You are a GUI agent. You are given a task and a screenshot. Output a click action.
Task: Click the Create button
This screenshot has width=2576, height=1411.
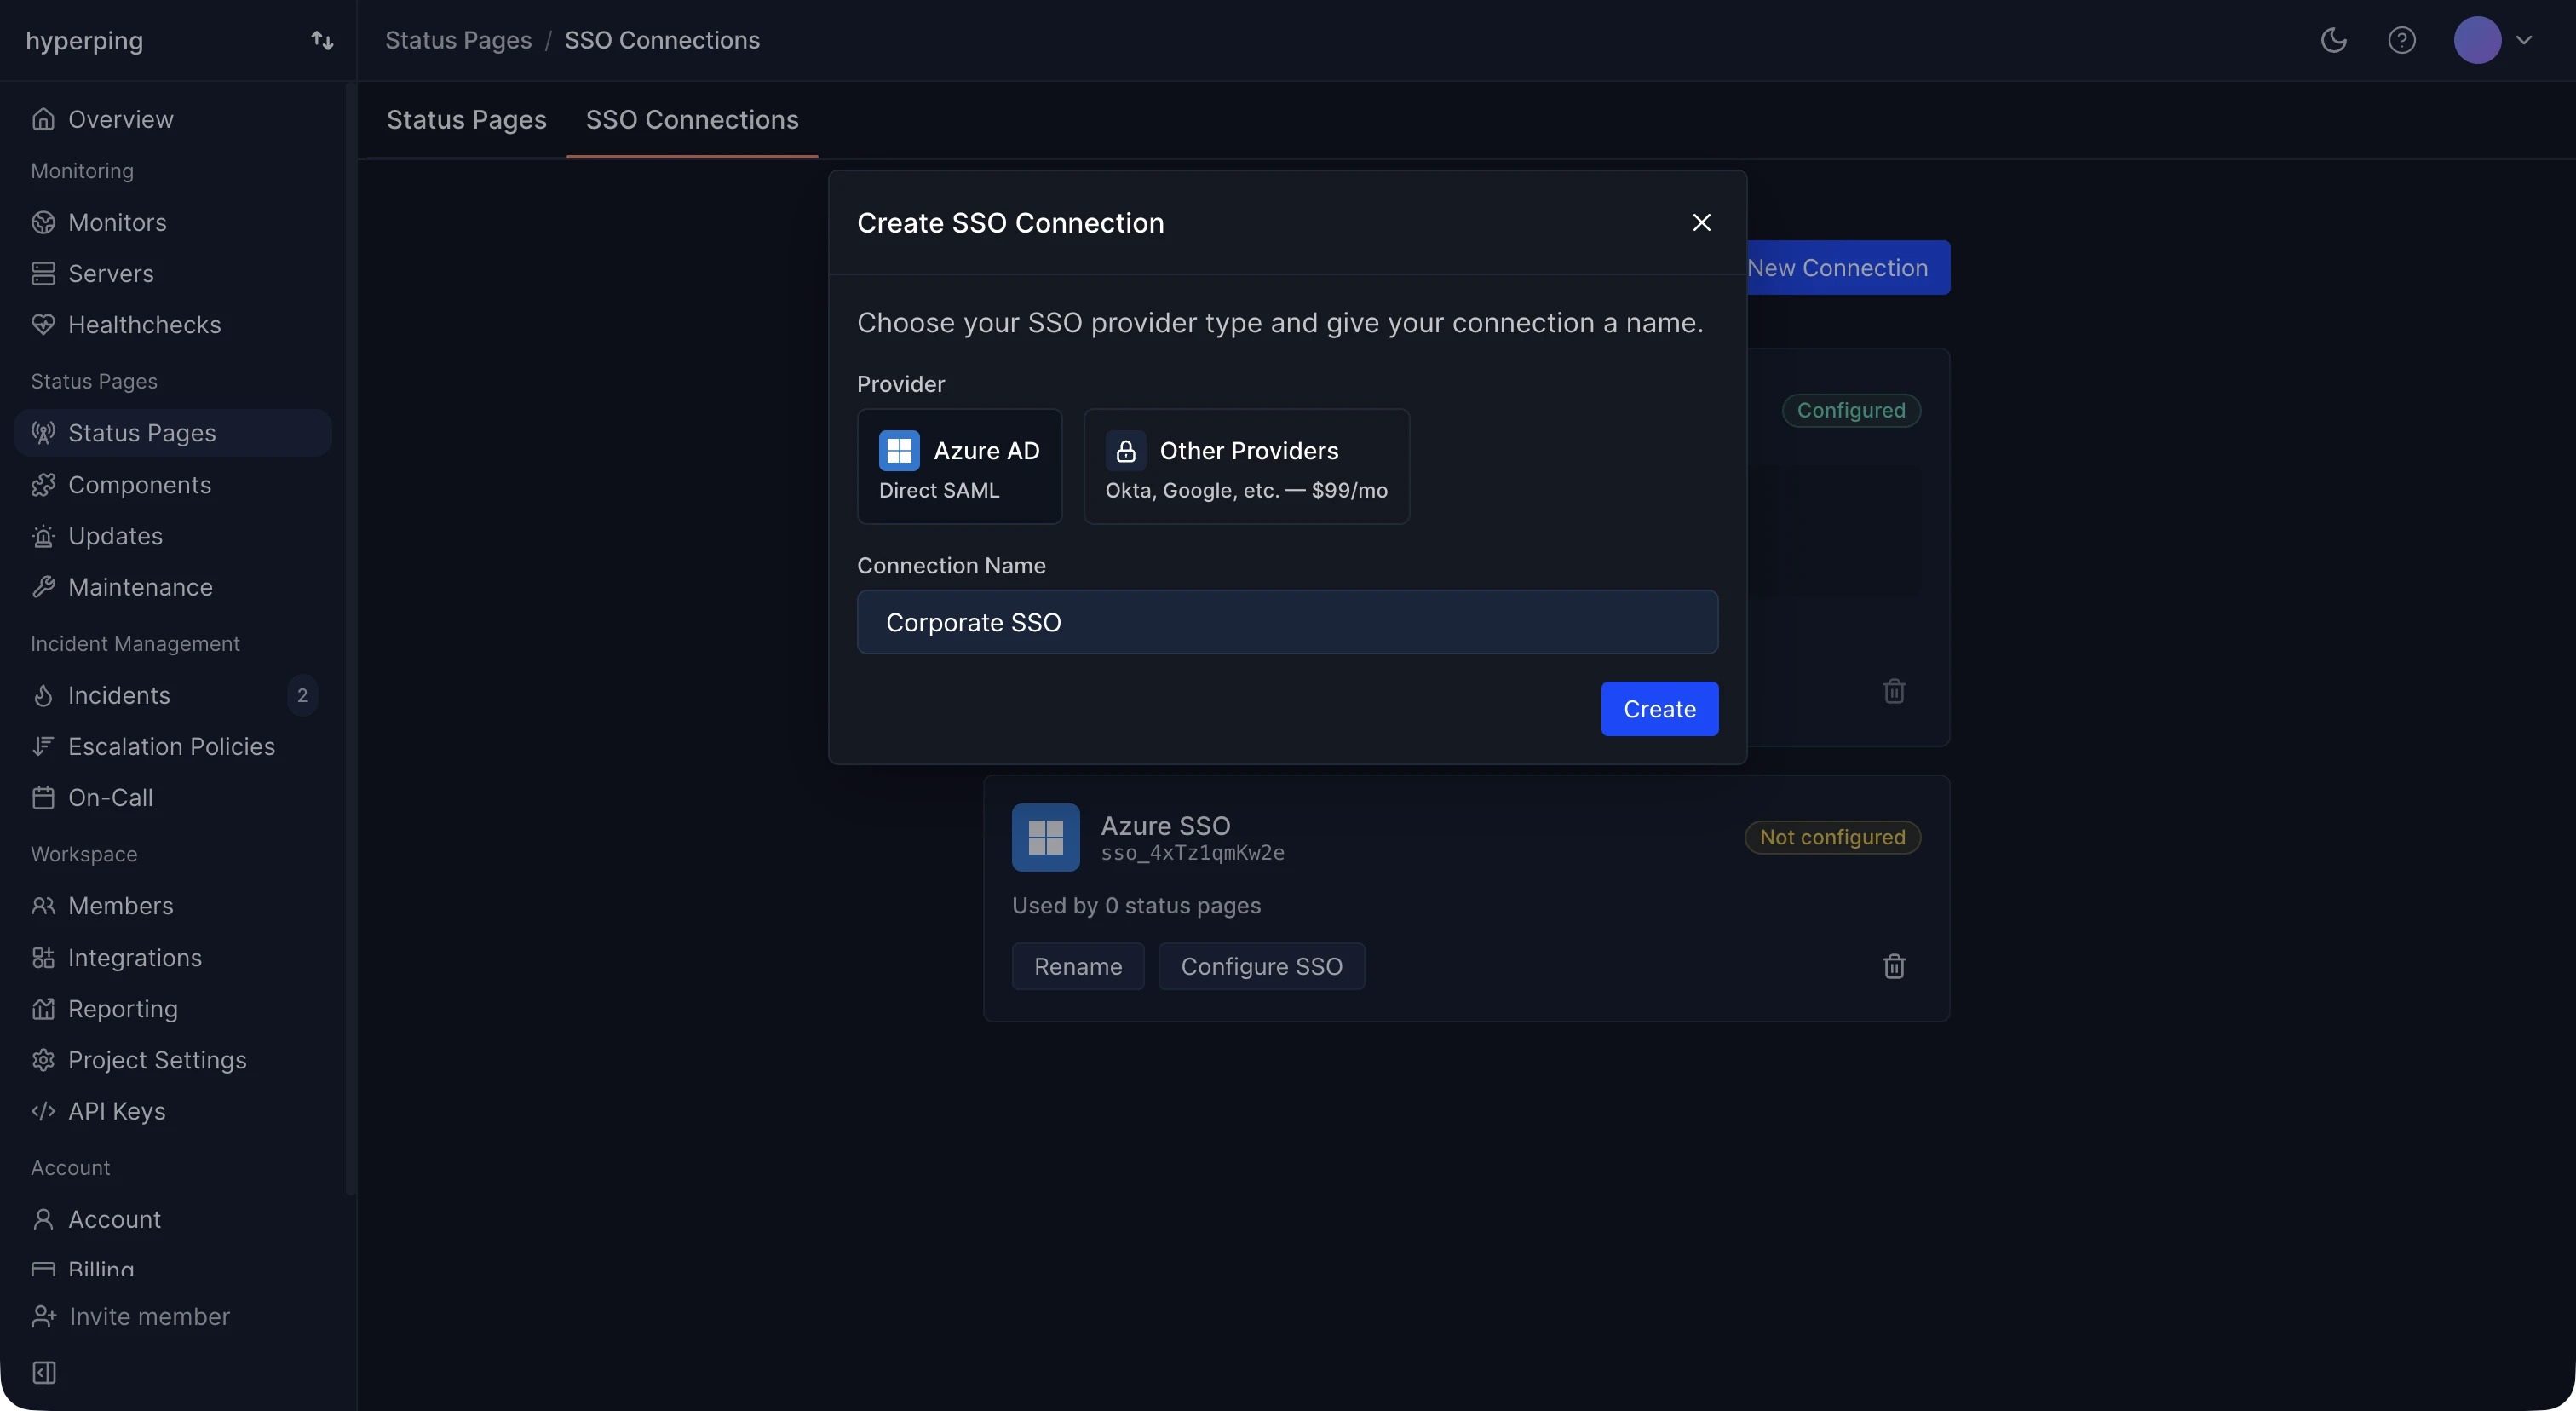1660,709
